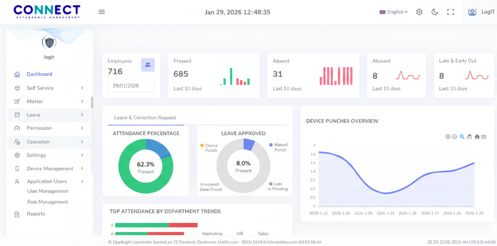Open User Management submenu item
Image resolution: width=497 pixels, height=246 pixels.
pyautogui.click(x=47, y=191)
